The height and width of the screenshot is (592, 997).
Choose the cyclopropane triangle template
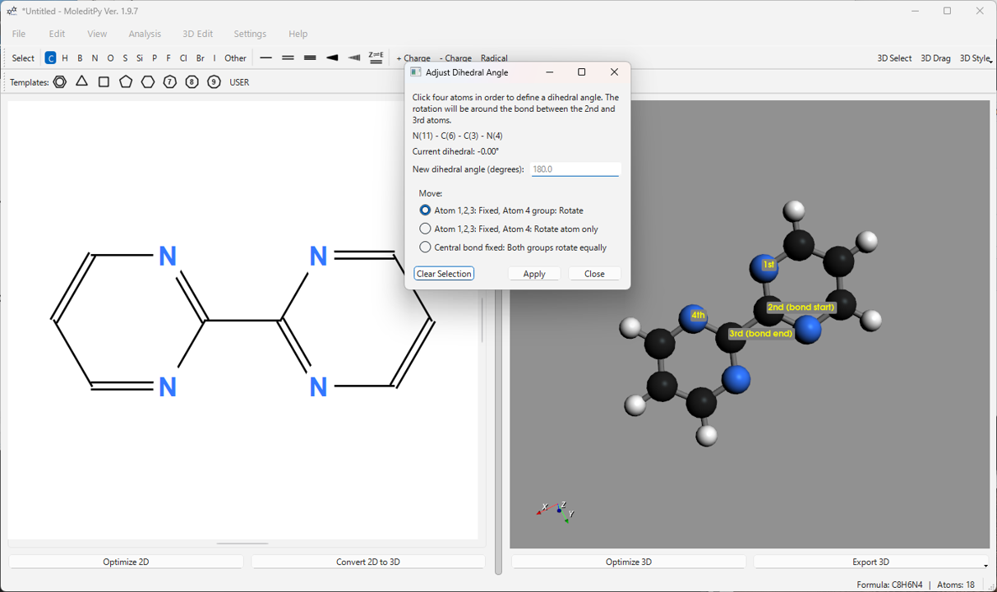pyautogui.click(x=81, y=82)
